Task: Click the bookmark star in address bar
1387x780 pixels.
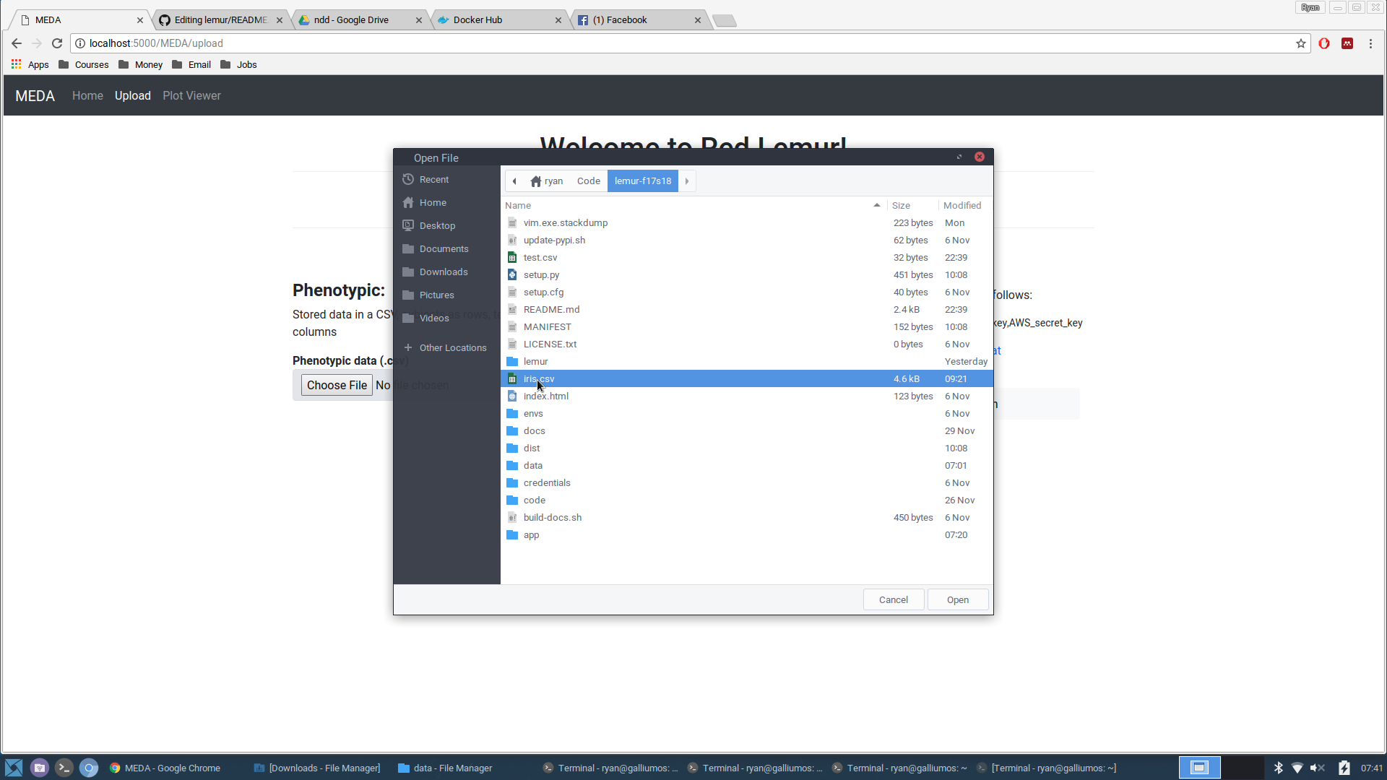Action: point(1300,43)
